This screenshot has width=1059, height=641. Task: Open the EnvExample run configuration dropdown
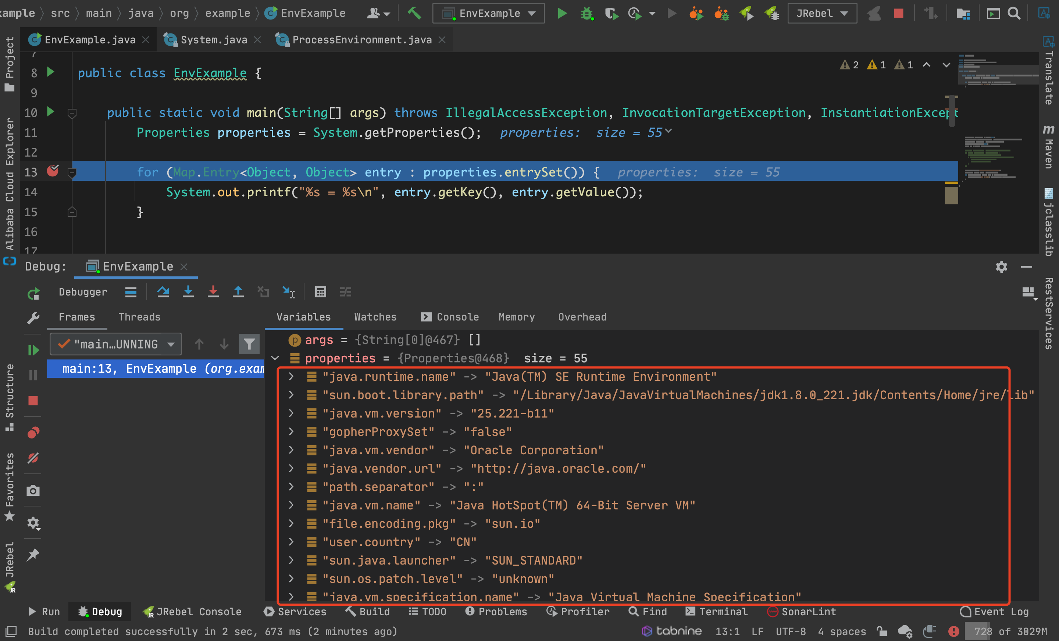point(489,14)
